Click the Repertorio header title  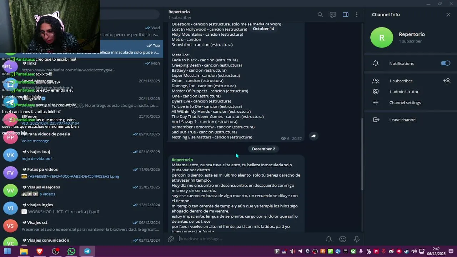click(179, 12)
